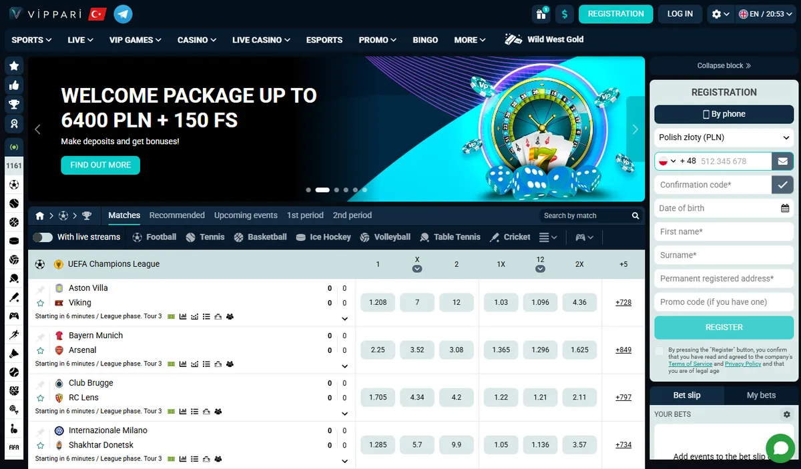Click the search magnifier icon
801x469 pixels.
click(635, 215)
